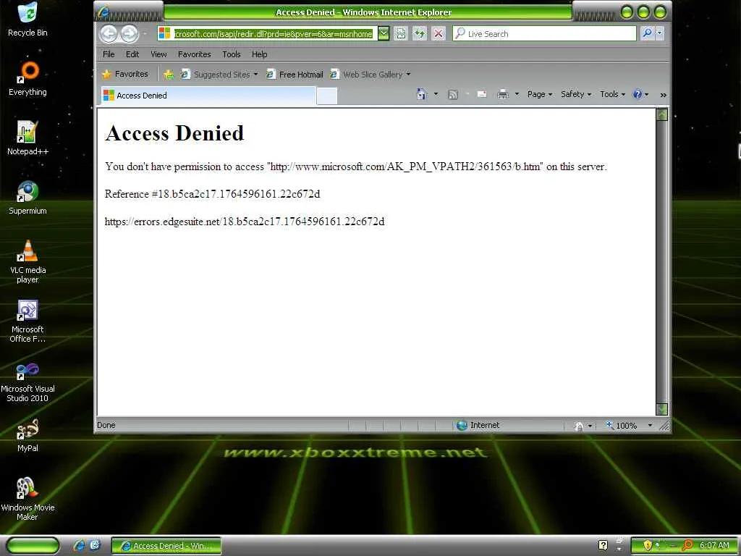Screen dimensions: 741x556
Task: Open the Recycle Bin desktop icon
Action: coord(27,19)
